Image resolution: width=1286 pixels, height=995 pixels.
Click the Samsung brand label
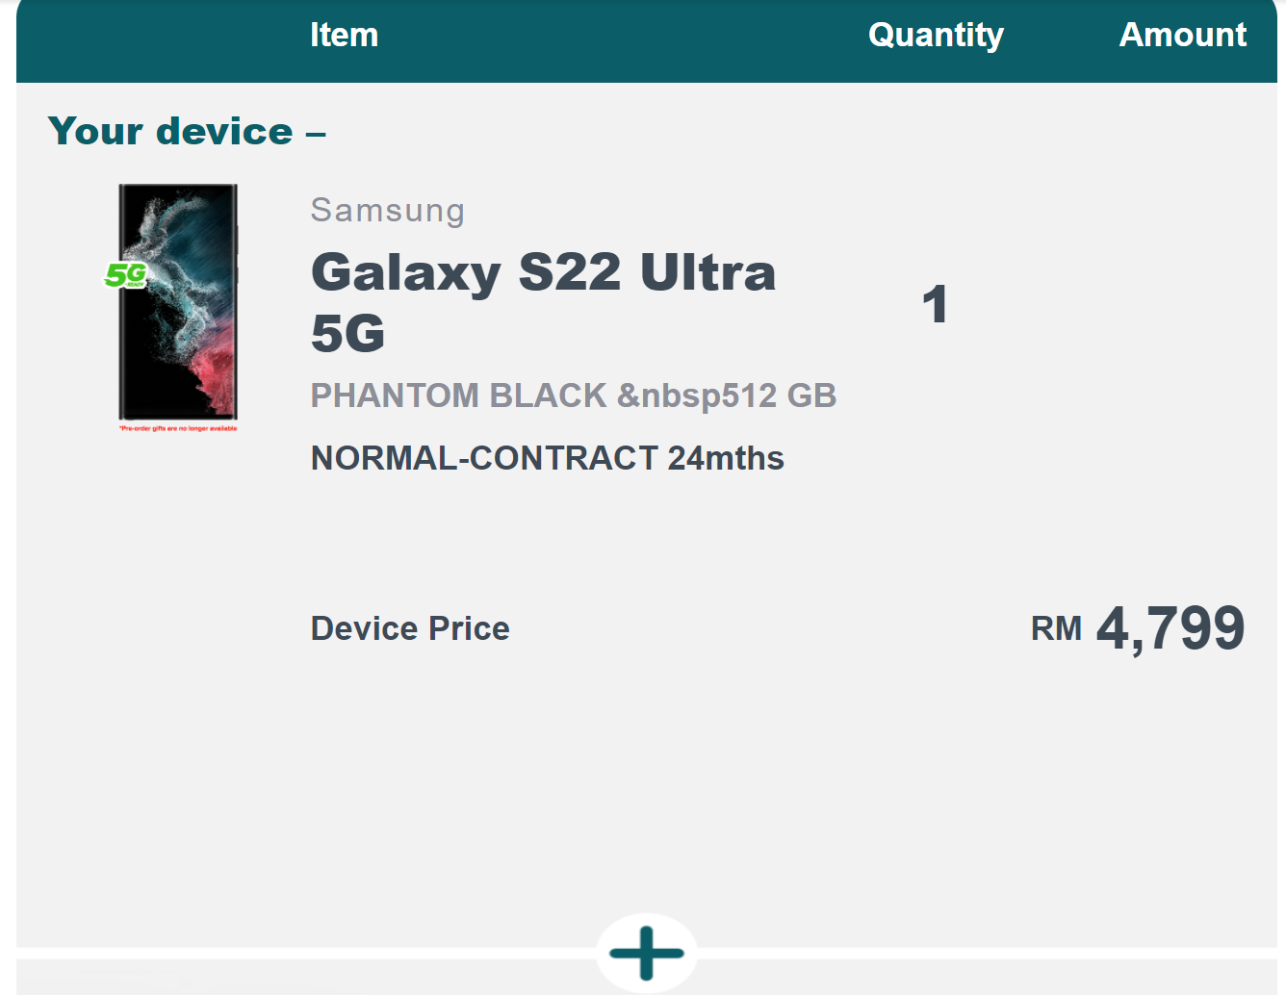pyautogui.click(x=388, y=210)
